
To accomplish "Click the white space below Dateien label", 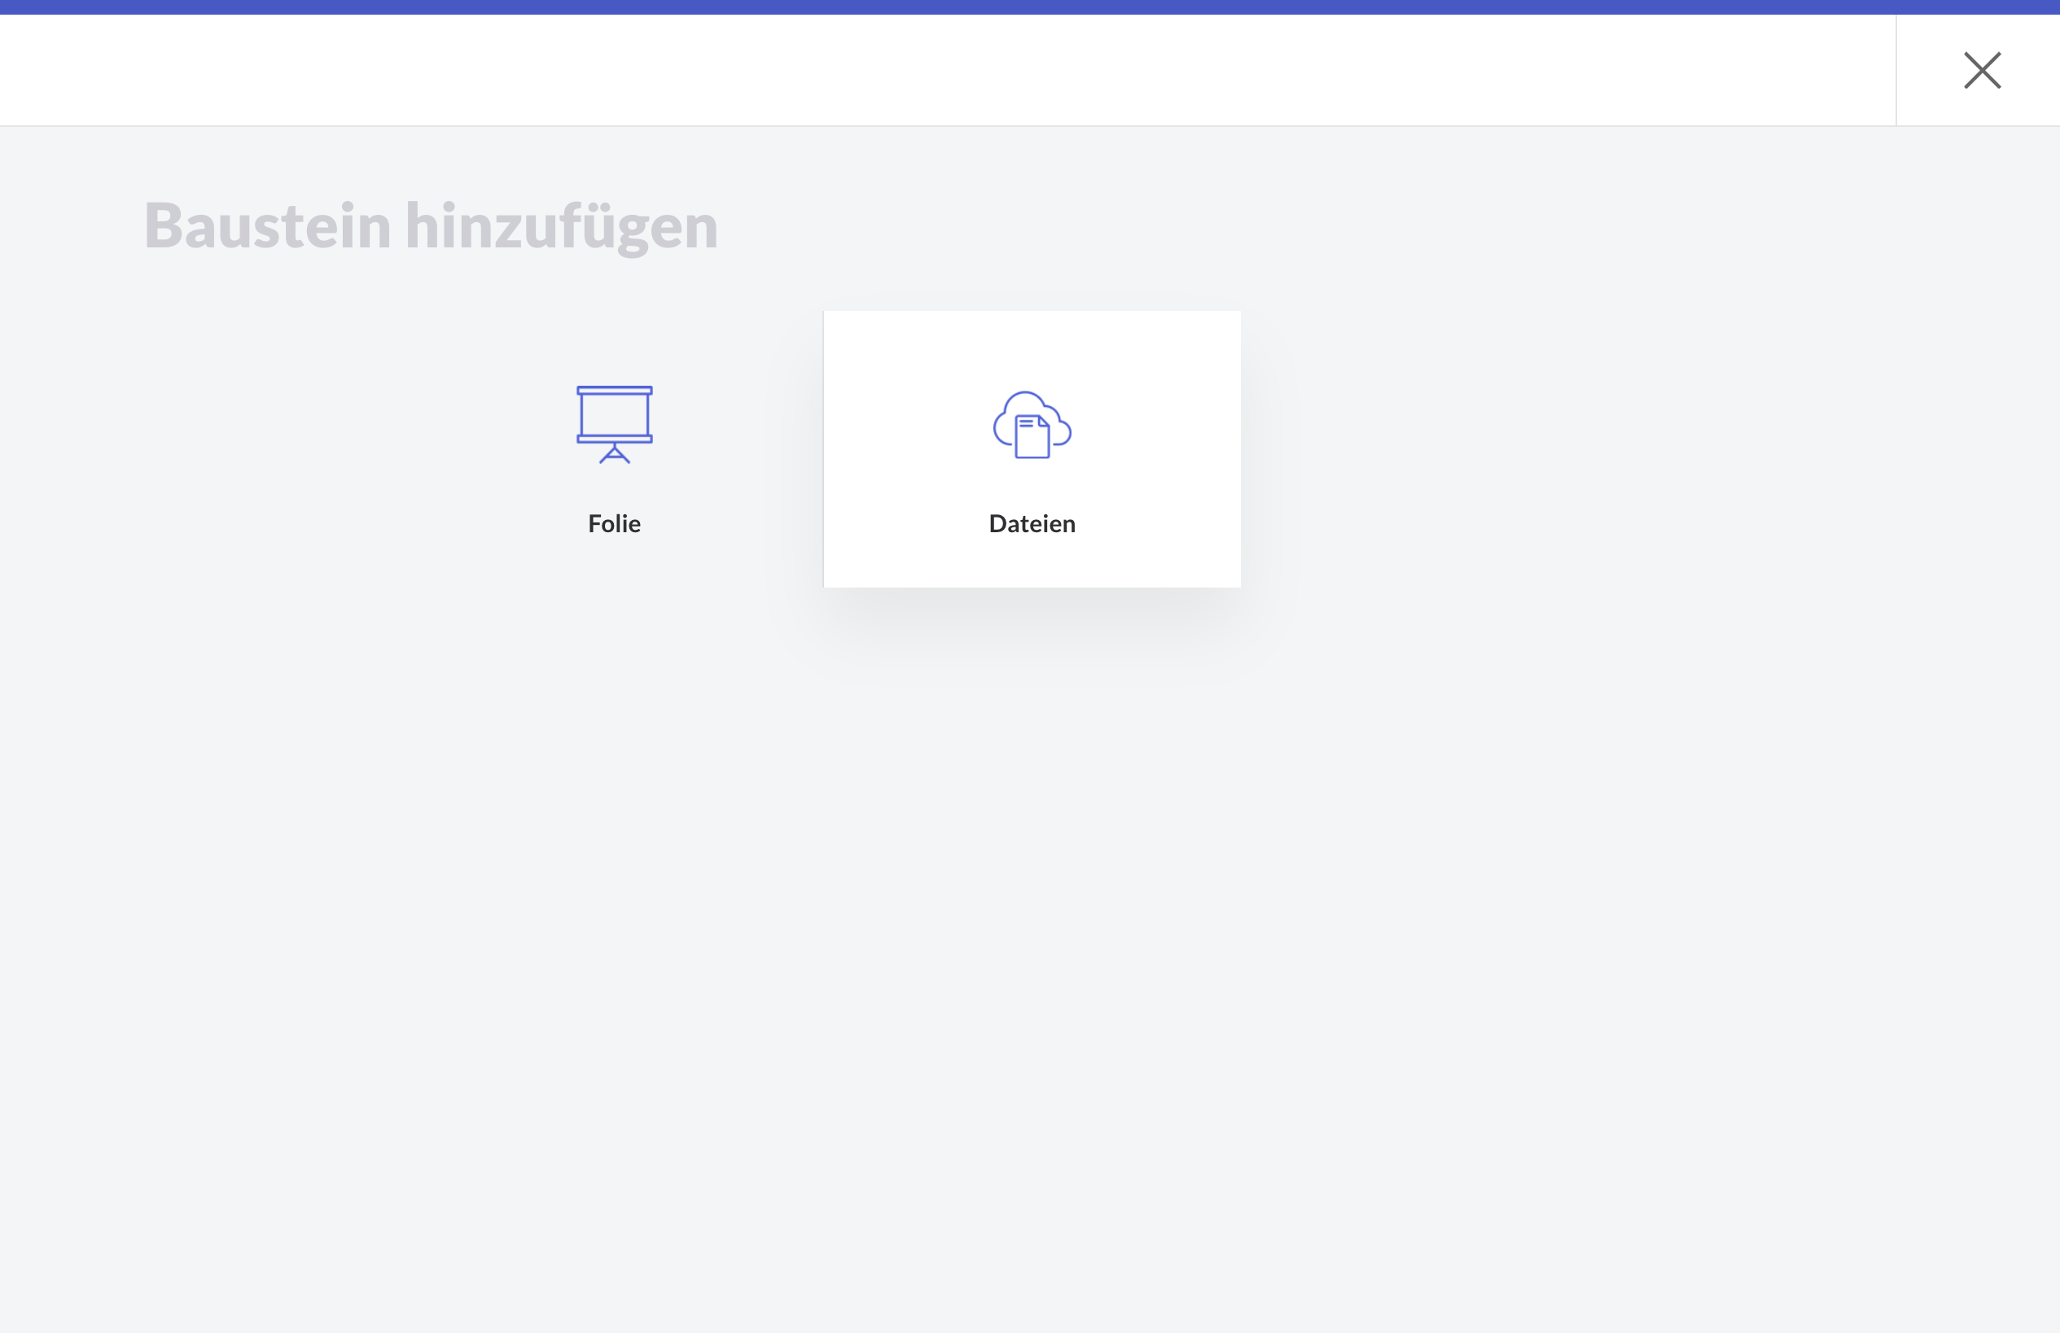I will tap(1032, 562).
